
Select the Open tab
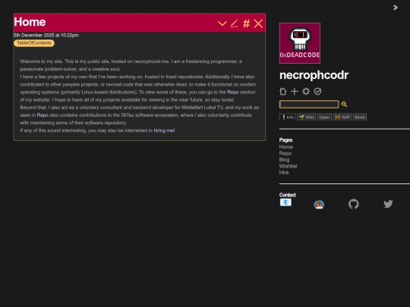click(x=324, y=117)
